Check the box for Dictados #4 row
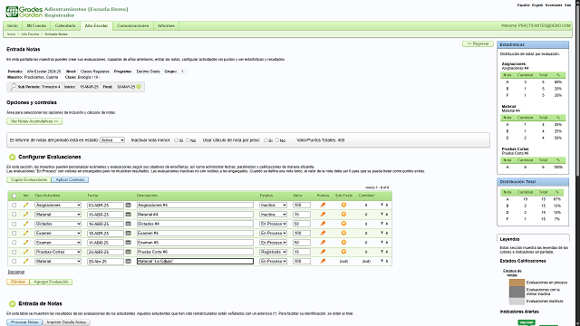The height and width of the screenshot is (326, 580). (14, 224)
